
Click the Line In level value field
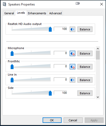tap(60, 79)
